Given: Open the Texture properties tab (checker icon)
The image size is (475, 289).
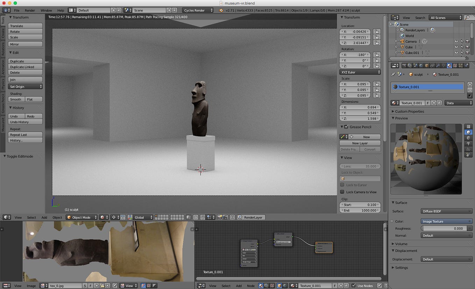Looking at the screenshot, I should point(455,65).
